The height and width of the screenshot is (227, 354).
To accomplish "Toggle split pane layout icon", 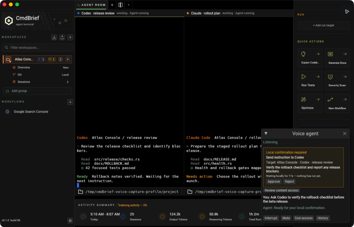I will [120, 5].
